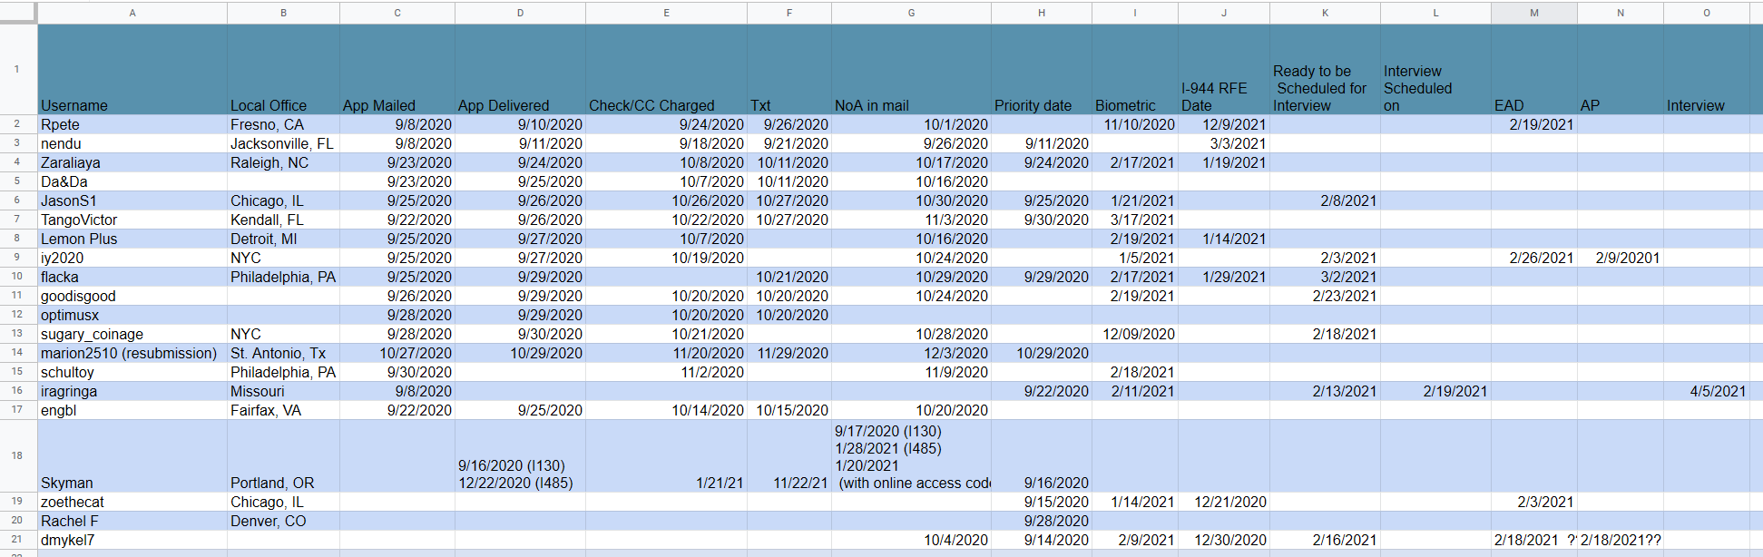Select the username cell schultoy
The height and width of the screenshot is (557, 1763).
pos(132,372)
